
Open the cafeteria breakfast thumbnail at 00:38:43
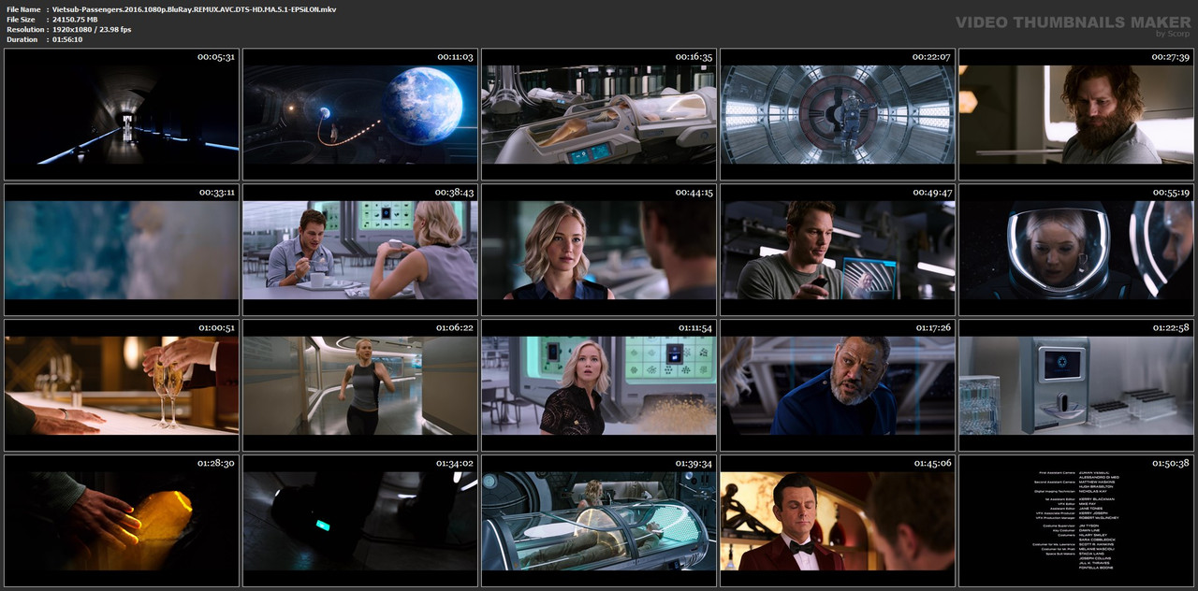[x=360, y=250]
